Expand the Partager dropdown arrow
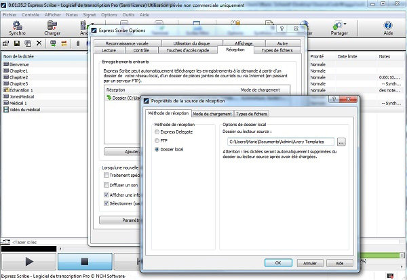The width and height of the screenshot is (407, 280). click(x=345, y=24)
